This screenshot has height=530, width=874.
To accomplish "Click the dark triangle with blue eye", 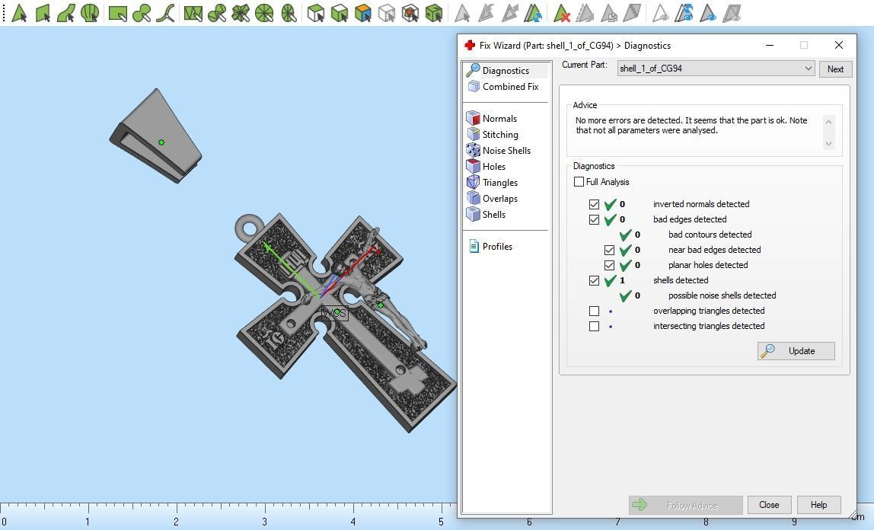I will click(708, 12).
